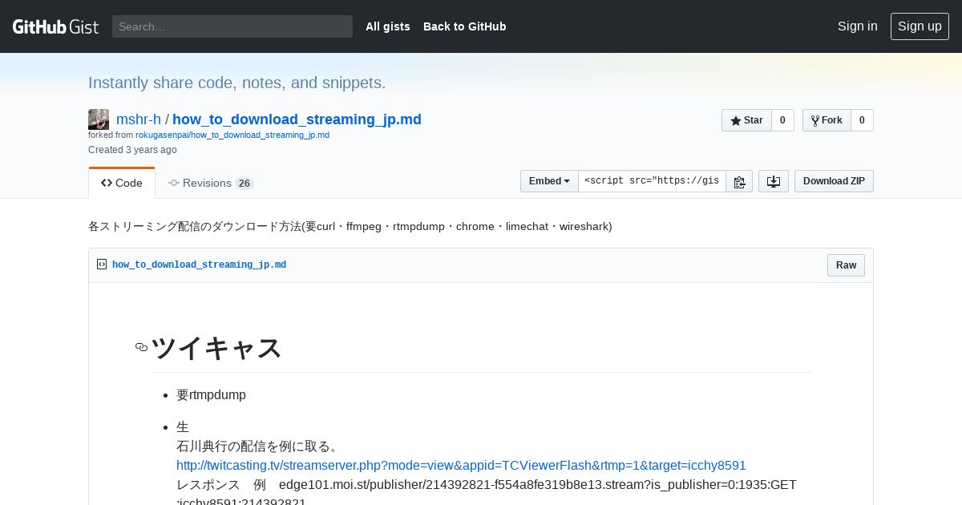962x505 pixels.
Task: Click Sign in link
Action: tap(857, 26)
